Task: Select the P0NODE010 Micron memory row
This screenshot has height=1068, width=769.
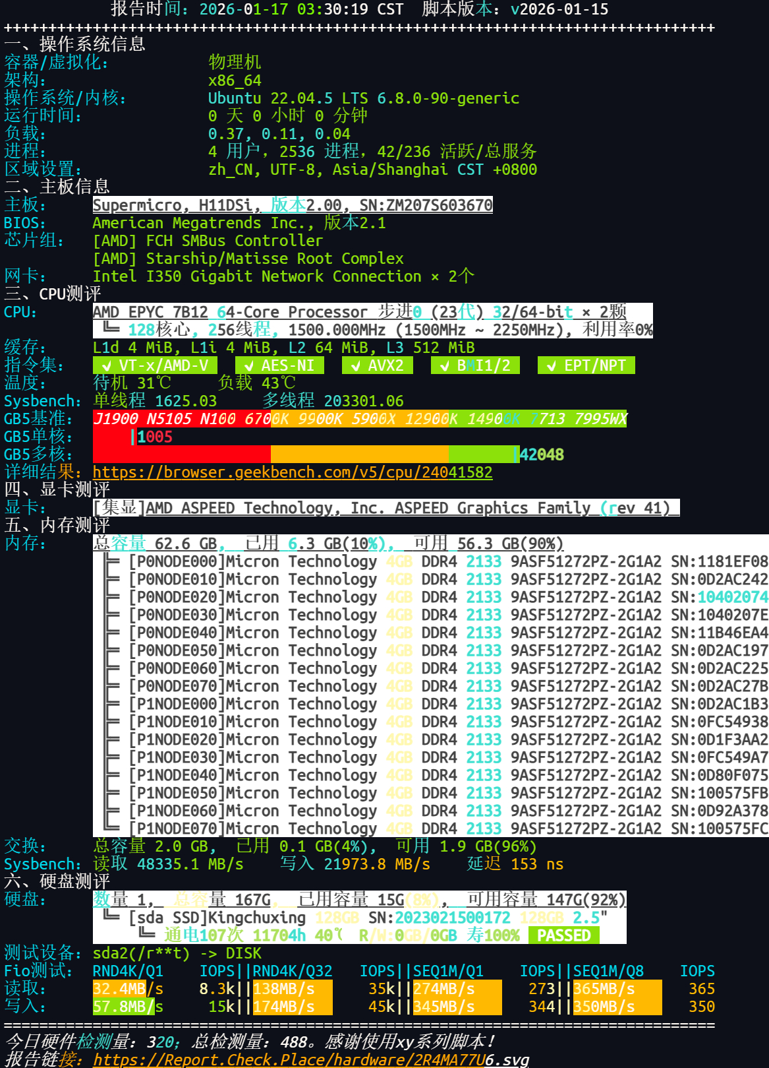Action: tap(436, 579)
